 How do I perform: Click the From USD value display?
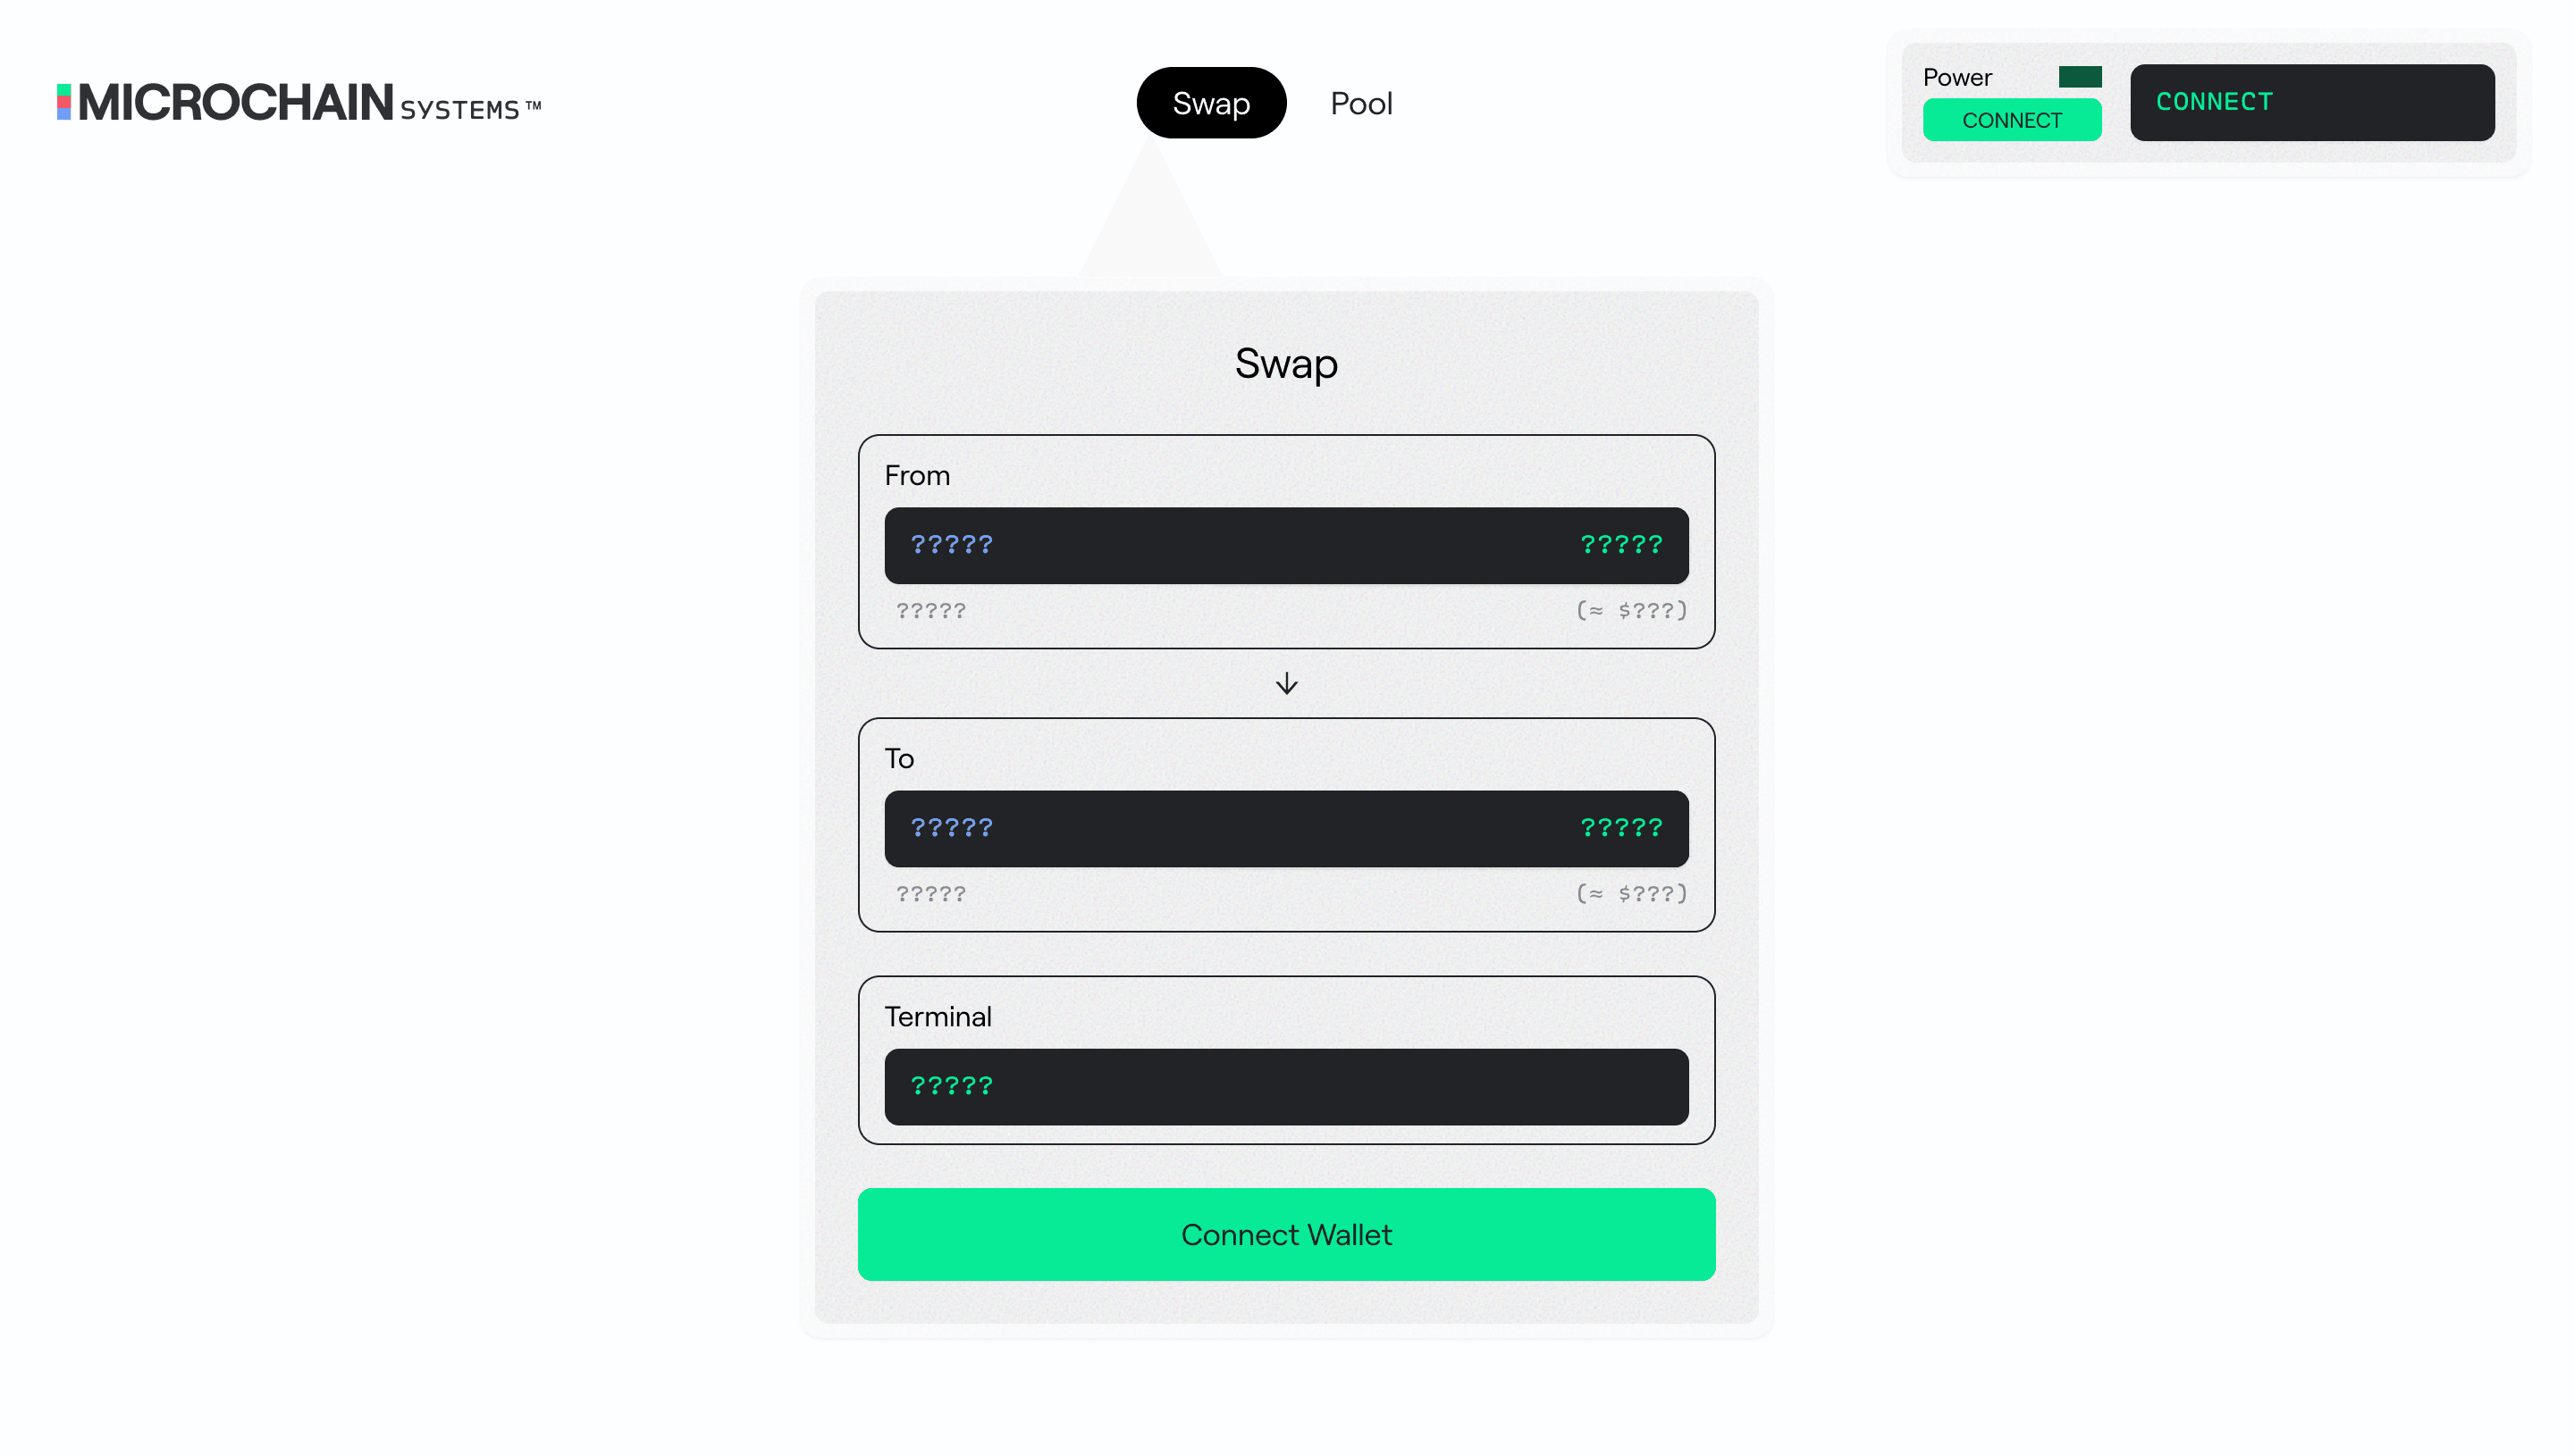pos(1628,609)
